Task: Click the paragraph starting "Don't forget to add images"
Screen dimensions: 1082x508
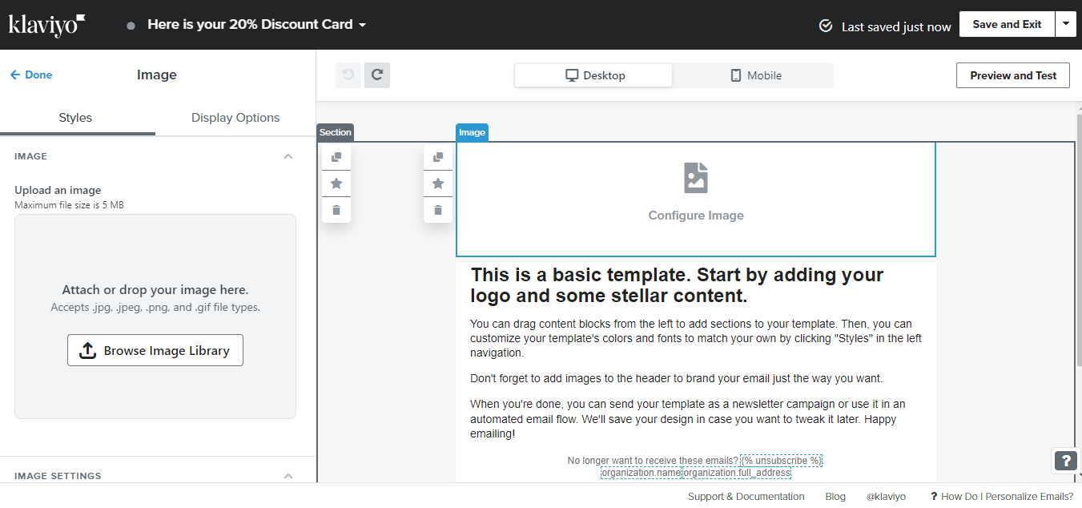Action: pyautogui.click(x=676, y=378)
